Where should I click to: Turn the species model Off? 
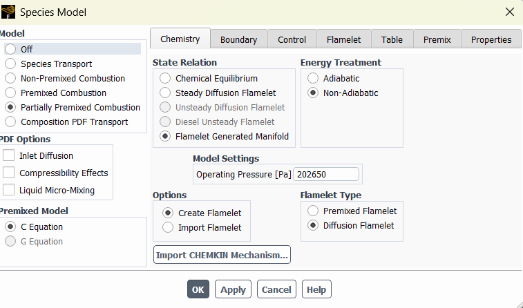10,49
